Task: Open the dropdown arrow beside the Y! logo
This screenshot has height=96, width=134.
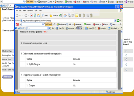Action: coord(20,24)
